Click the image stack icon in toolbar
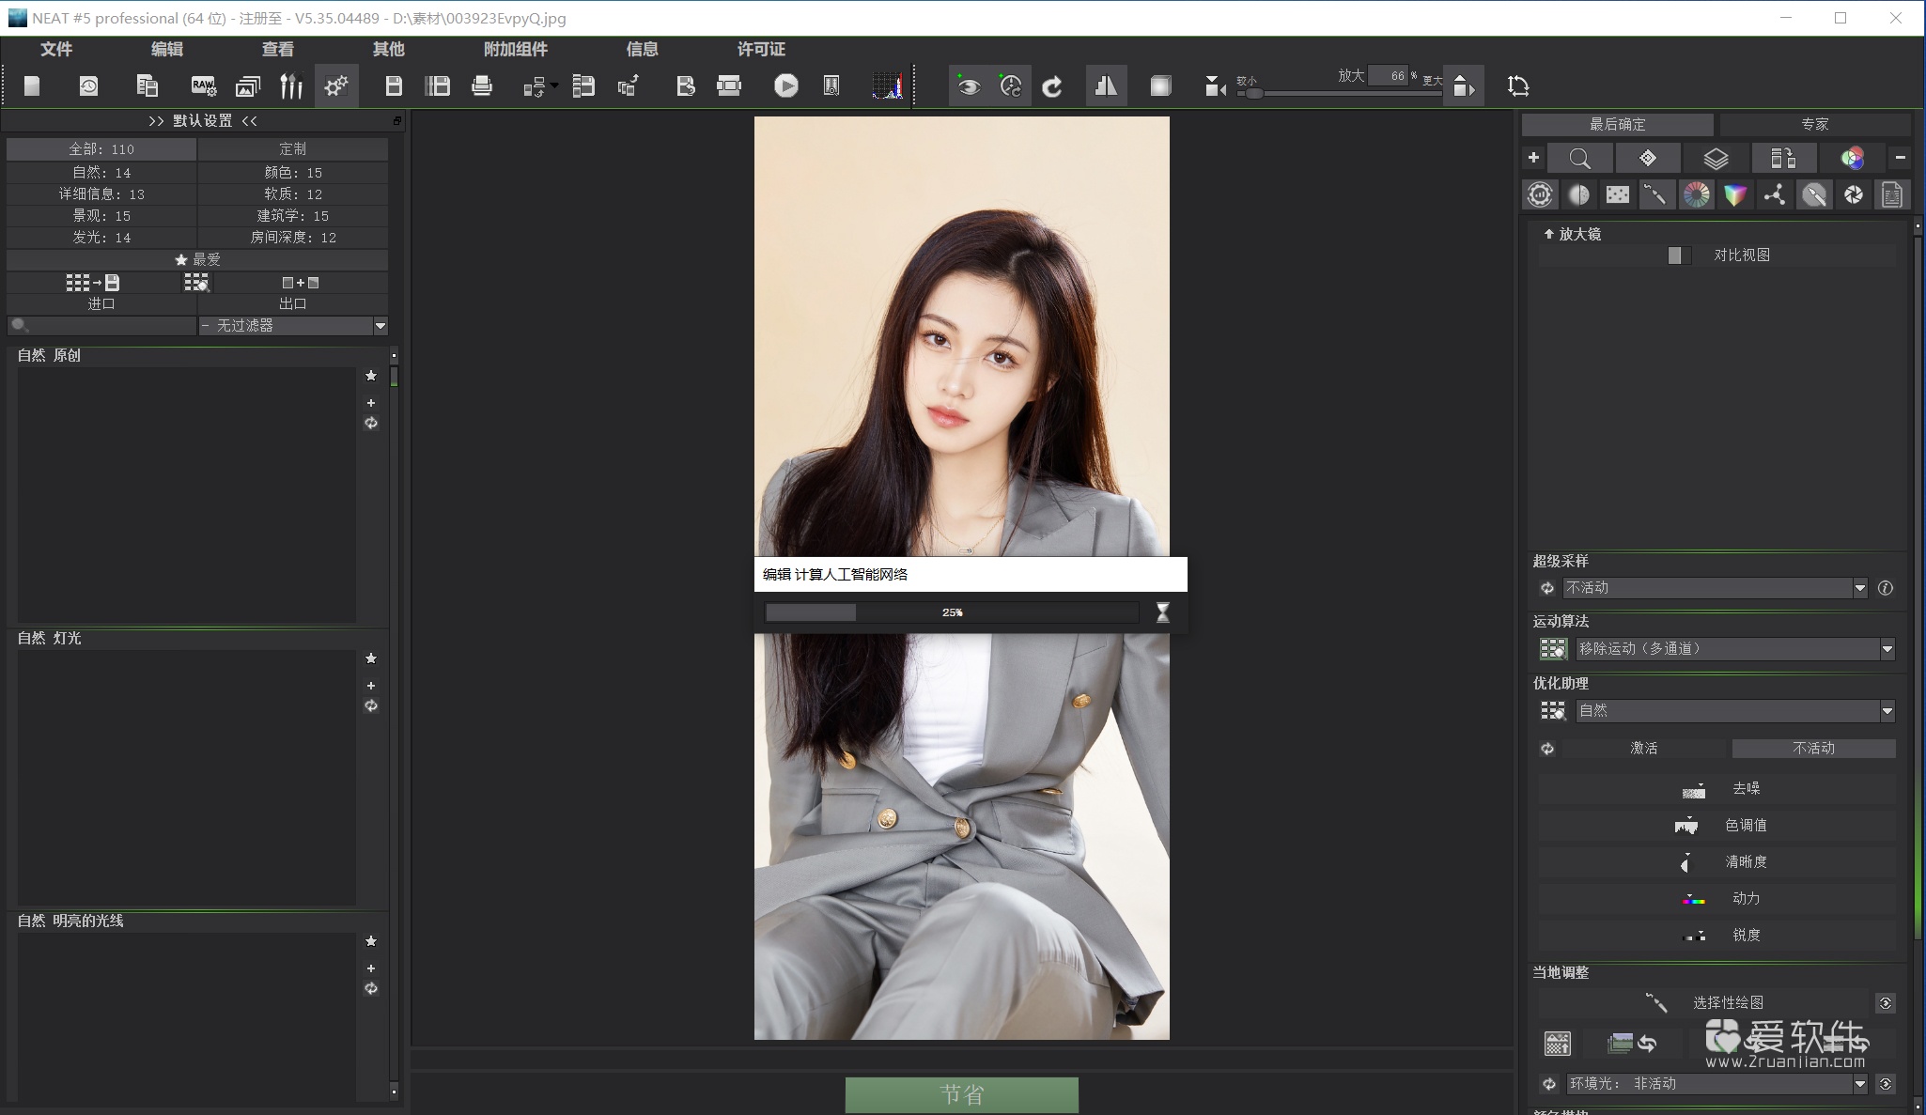The width and height of the screenshot is (1926, 1115). [x=248, y=86]
